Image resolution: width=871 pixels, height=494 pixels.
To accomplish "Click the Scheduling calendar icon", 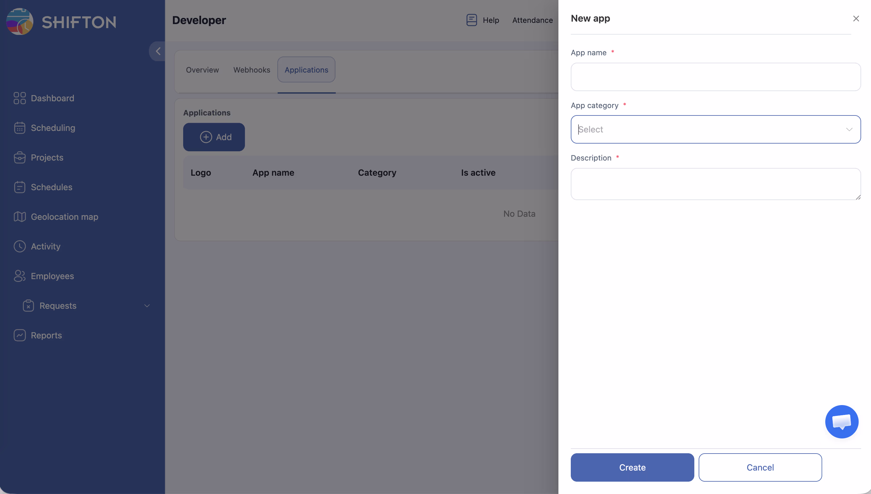I will click(x=20, y=128).
